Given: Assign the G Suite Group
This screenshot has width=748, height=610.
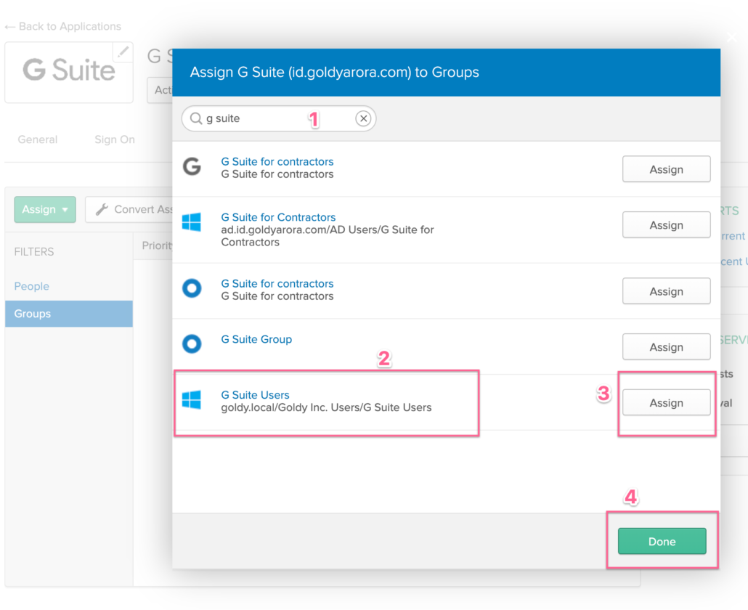Looking at the screenshot, I should pos(667,347).
